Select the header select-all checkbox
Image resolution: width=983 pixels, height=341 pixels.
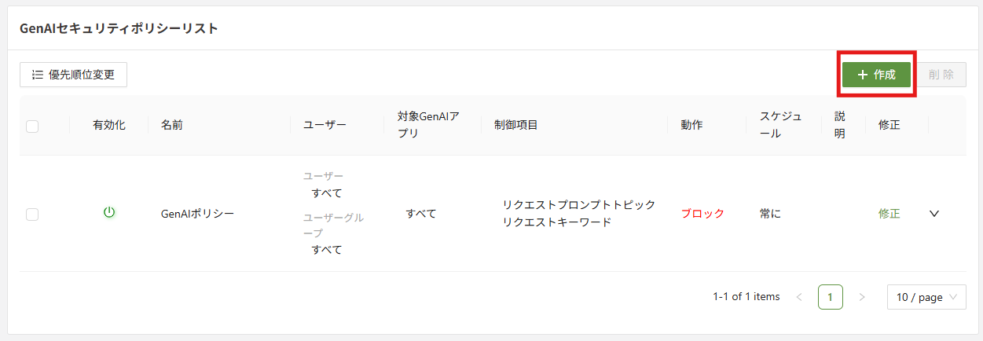[x=32, y=126]
